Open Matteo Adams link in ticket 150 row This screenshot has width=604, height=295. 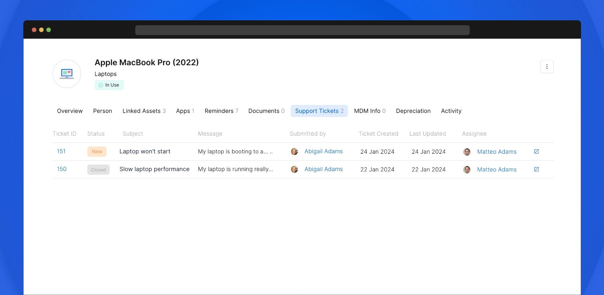coord(497,169)
